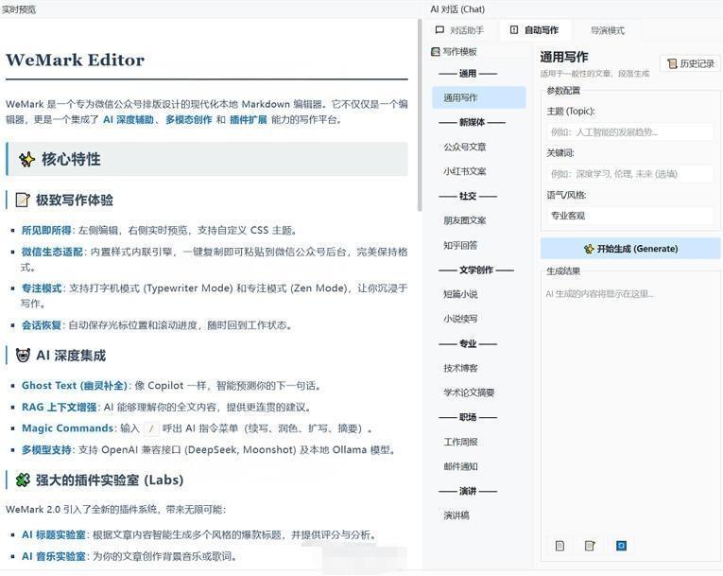Open the 导演模式 tab
Screen dimensions: 723x576
pyautogui.click(x=608, y=30)
